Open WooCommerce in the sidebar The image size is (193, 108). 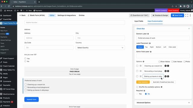8,94
